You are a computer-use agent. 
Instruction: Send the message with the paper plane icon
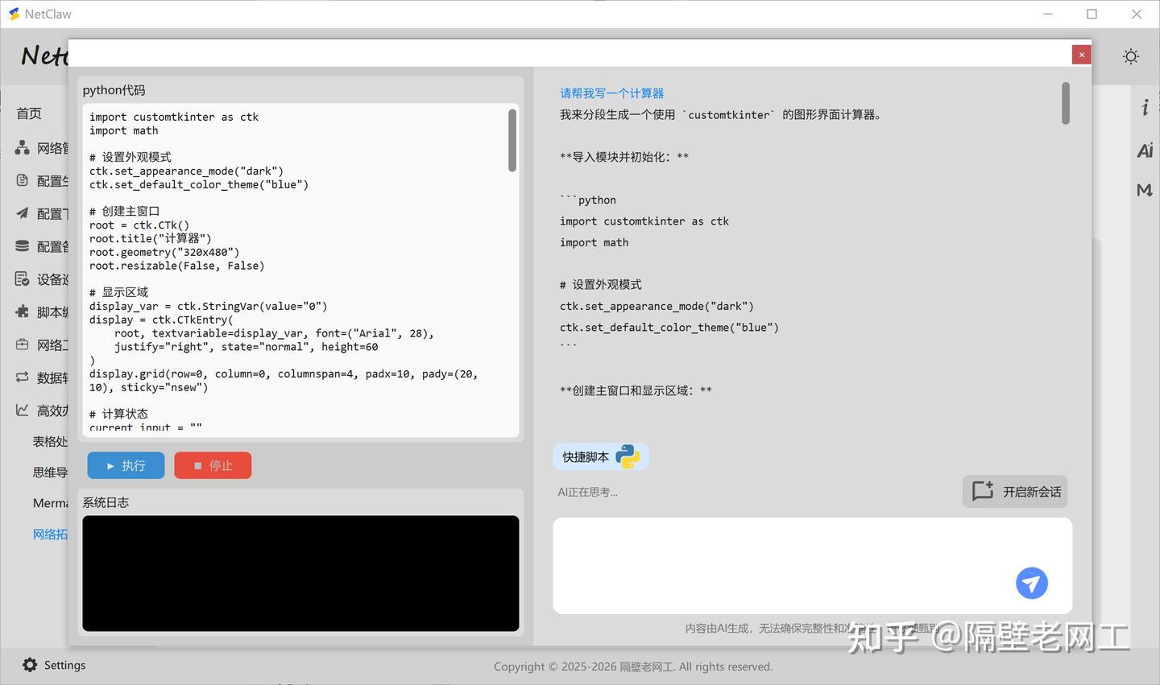[1031, 583]
